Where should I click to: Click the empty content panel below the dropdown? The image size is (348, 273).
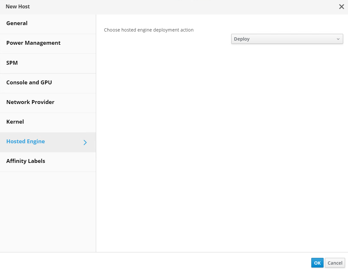[222, 145]
